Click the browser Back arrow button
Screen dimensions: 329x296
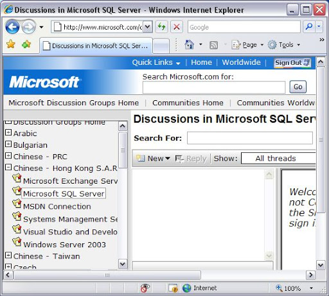(x=12, y=27)
